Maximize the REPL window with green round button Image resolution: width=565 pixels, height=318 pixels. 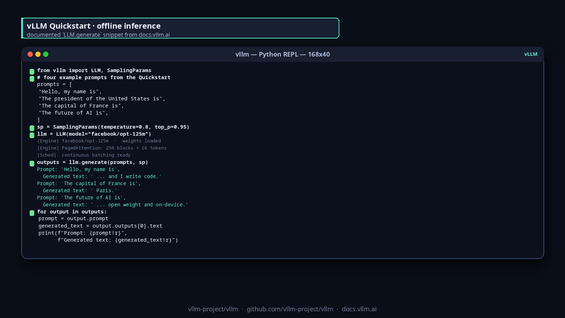tap(46, 54)
